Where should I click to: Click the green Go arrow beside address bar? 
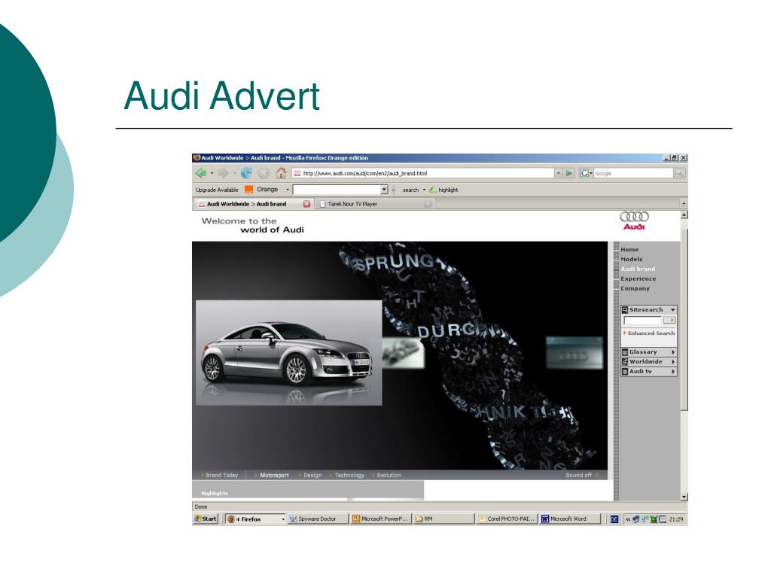(x=569, y=173)
